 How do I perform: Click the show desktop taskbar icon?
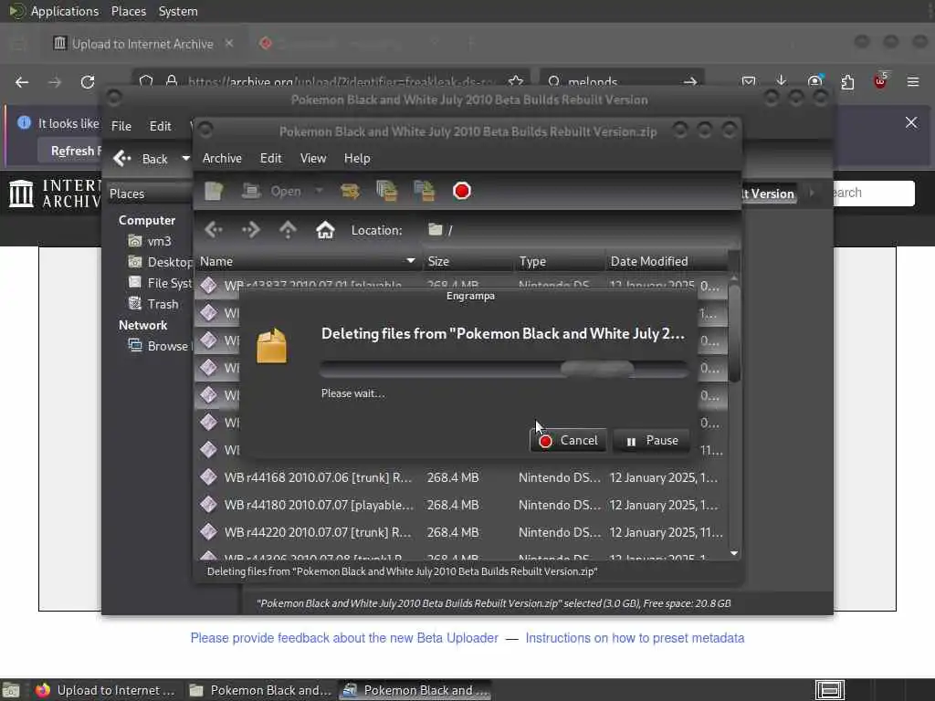[x=11, y=690]
